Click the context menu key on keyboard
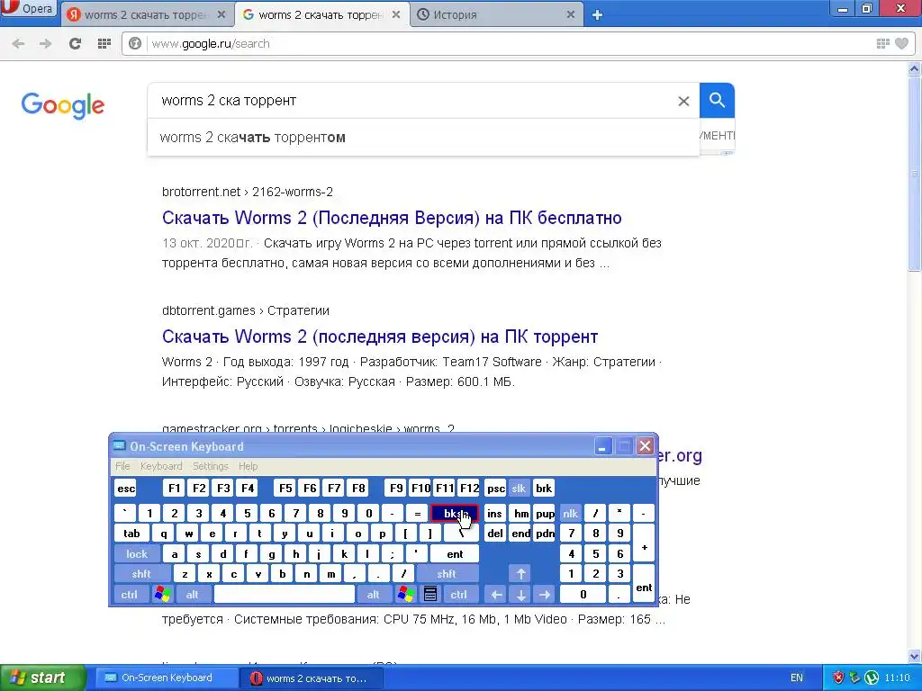The image size is (922, 691). 430,595
